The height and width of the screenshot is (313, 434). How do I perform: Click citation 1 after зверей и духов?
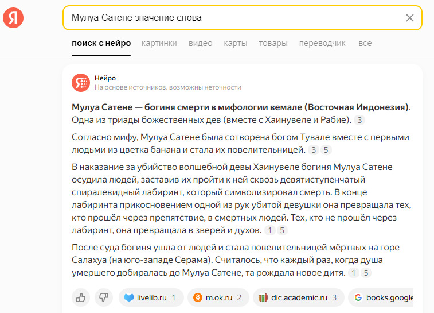(270, 230)
